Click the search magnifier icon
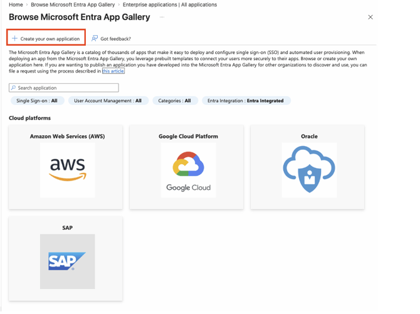This screenshot has width=420, height=314. [x=13, y=88]
